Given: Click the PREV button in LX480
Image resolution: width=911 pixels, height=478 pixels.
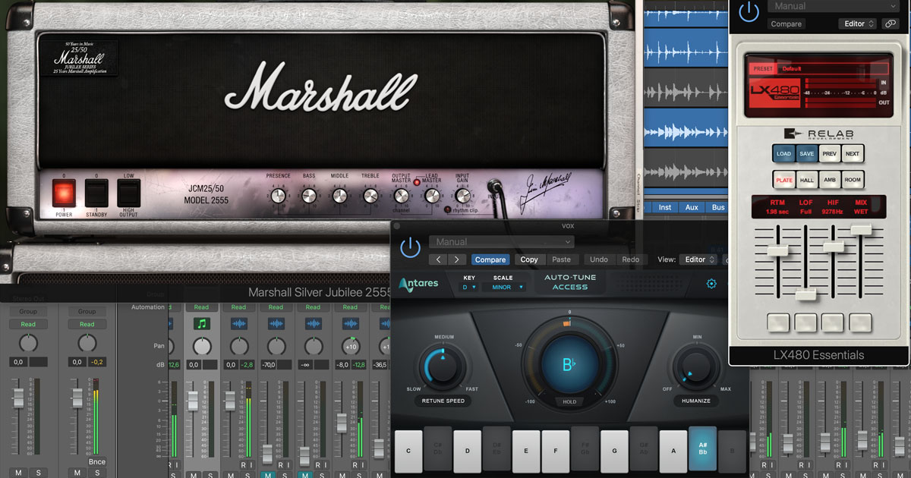Looking at the screenshot, I should 830,154.
